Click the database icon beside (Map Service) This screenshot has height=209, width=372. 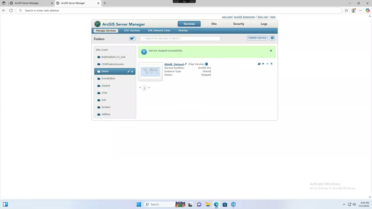(207, 64)
